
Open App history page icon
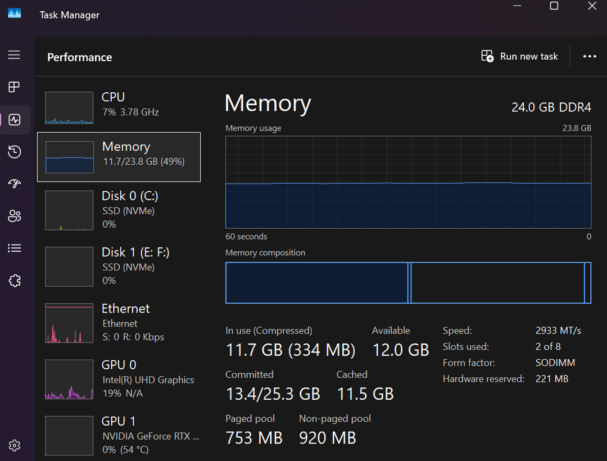tap(15, 152)
